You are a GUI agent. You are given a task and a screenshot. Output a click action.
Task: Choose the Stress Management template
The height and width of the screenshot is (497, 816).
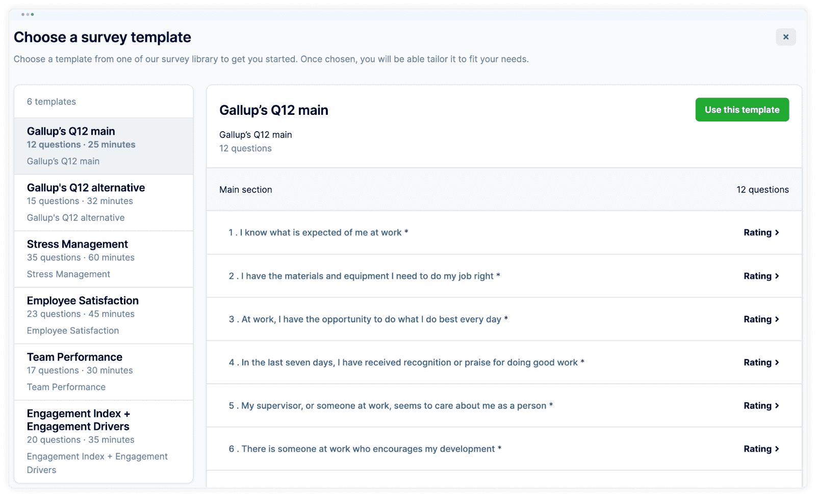point(103,259)
